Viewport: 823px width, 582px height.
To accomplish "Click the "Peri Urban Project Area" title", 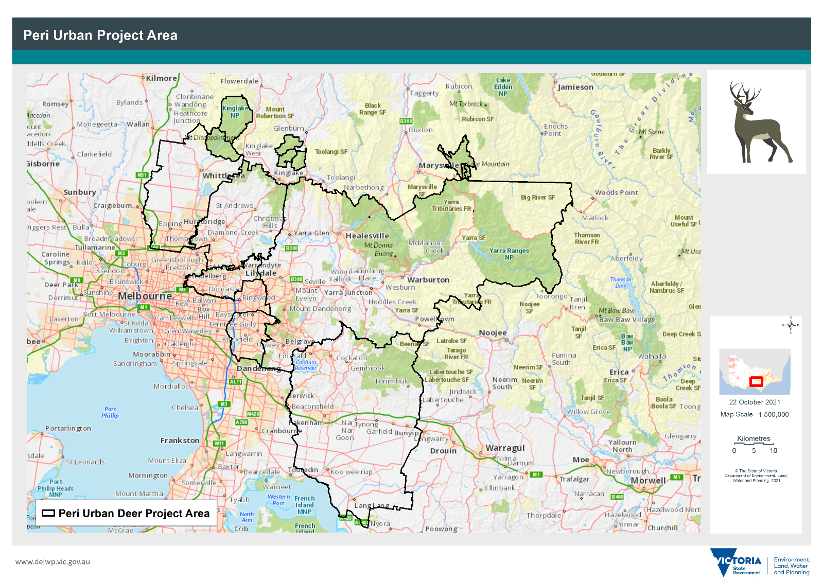I will [x=100, y=35].
